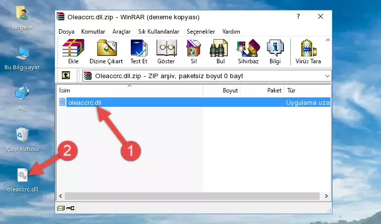Click the key password icon in status bar
Image resolution: width=381 pixels, height=224 pixels.
tap(70, 208)
